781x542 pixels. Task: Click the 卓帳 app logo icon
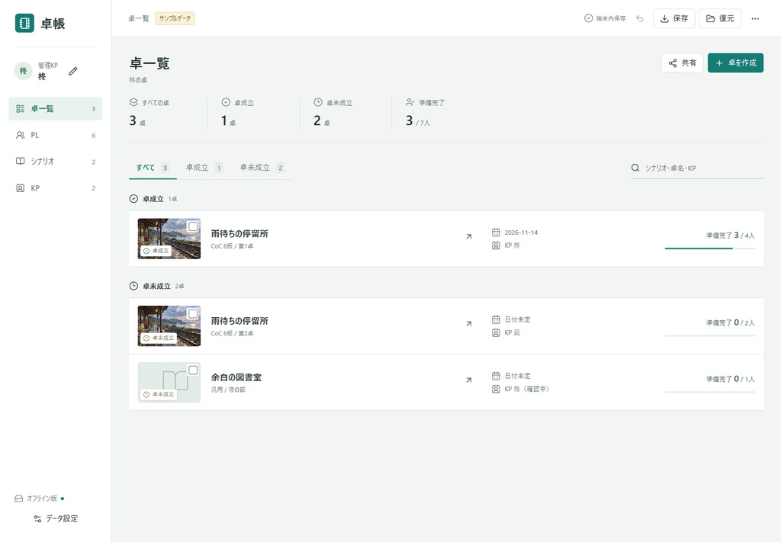[24, 23]
